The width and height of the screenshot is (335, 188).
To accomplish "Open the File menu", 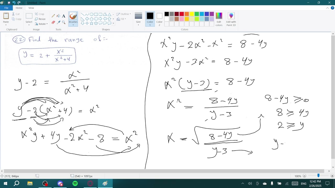I will coord(6,8).
